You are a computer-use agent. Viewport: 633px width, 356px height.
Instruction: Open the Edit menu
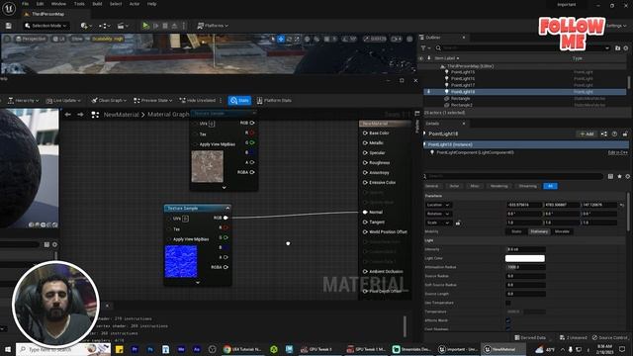point(40,4)
